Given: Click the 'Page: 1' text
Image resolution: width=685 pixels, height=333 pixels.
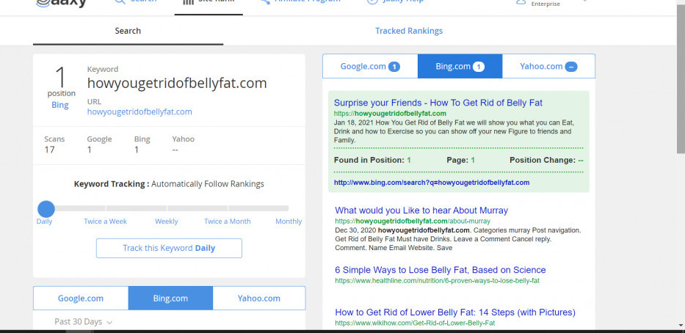Looking at the screenshot, I should coord(460,160).
